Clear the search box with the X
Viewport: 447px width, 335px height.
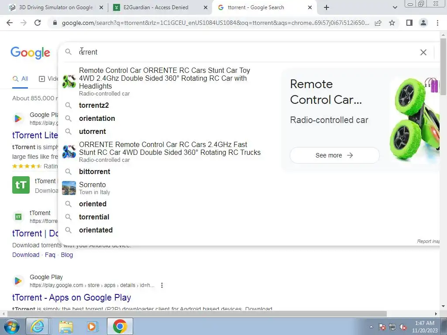click(x=423, y=52)
